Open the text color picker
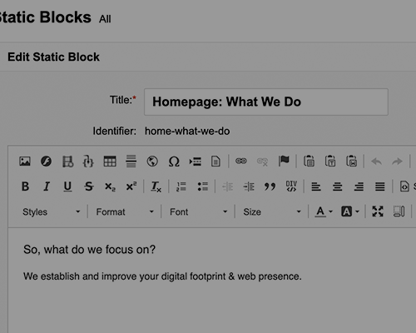This screenshot has width=416, height=333. (x=324, y=211)
